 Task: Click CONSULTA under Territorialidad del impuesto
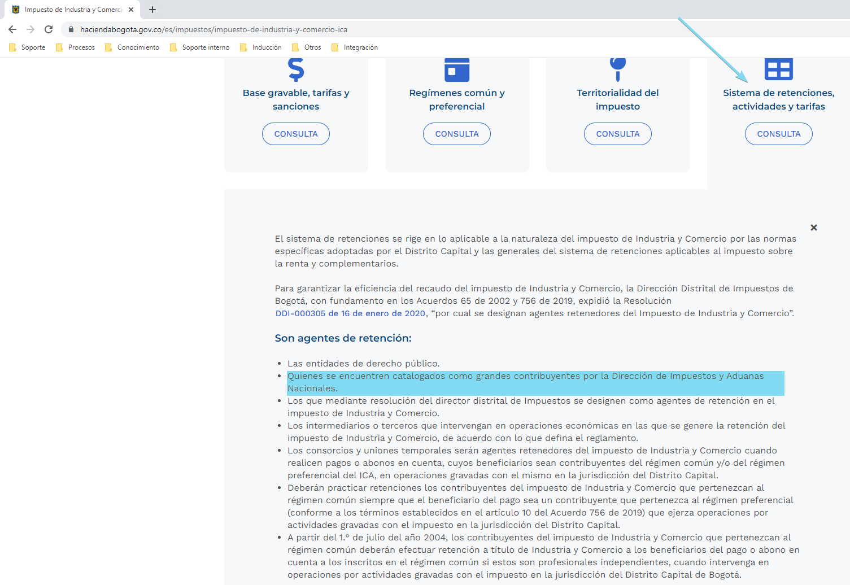pos(618,134)
